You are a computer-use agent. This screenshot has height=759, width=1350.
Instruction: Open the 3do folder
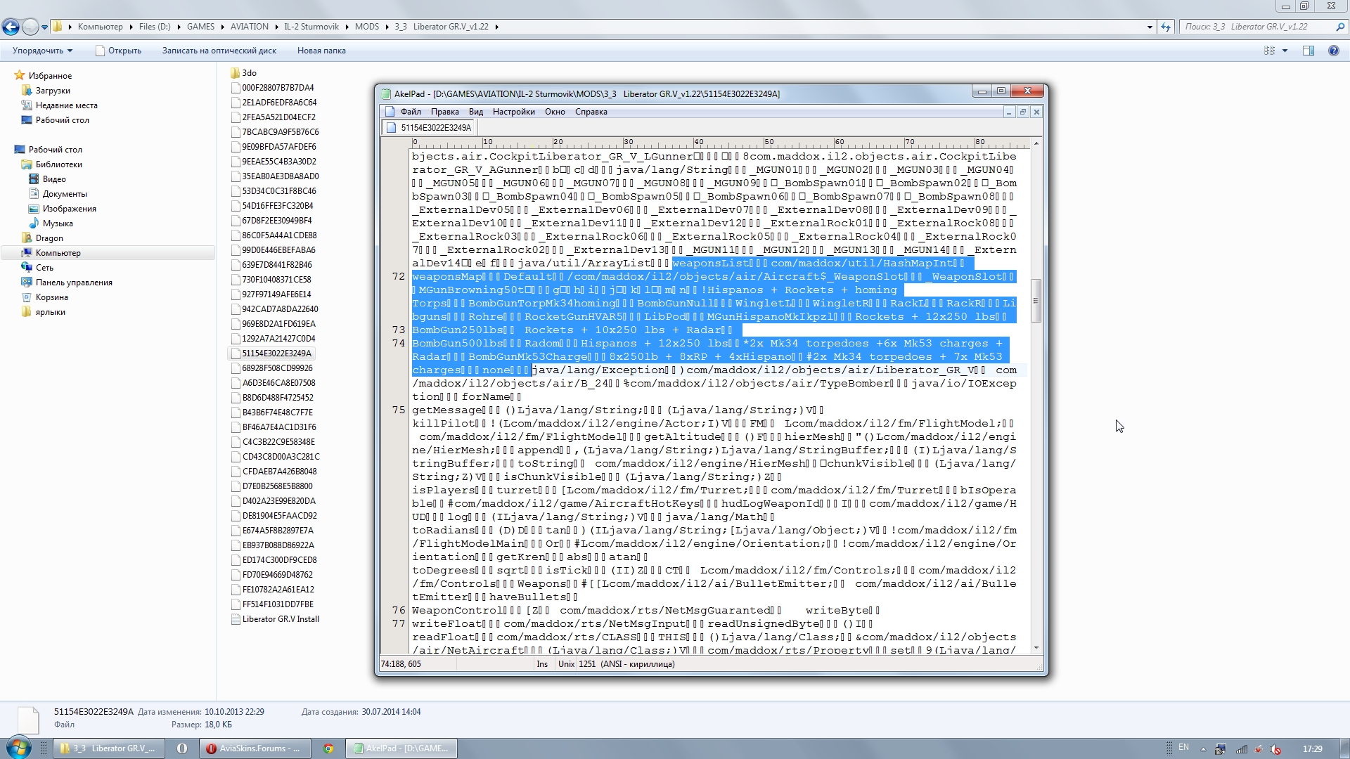coord(249,73)
